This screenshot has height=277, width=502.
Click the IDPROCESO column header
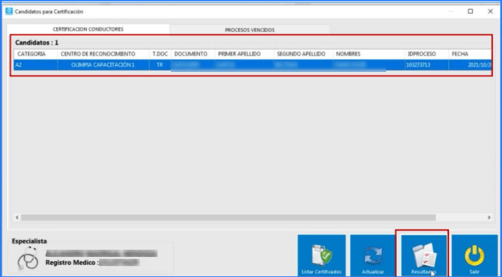click(x=427, y=54)
